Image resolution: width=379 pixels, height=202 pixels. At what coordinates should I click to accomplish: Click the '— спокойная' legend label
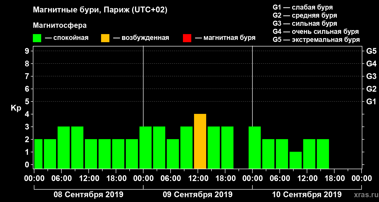pyautogui.click(x=67, y=38)
